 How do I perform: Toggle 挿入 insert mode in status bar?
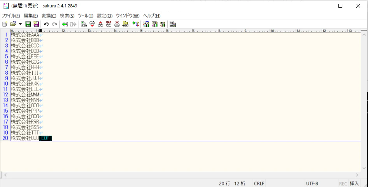point(354,184)
